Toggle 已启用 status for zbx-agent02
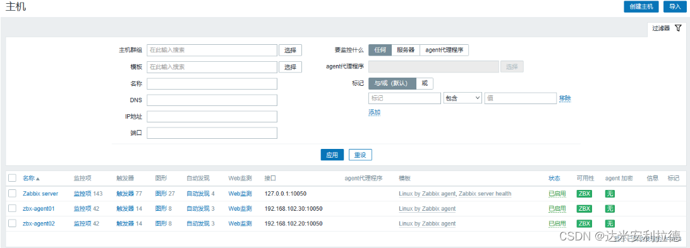Image resolution: width=690 pixels, height=248 pixels. (557, 223)
